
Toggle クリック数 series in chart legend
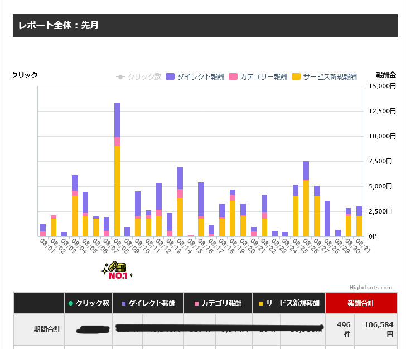(x=138, y=76)
